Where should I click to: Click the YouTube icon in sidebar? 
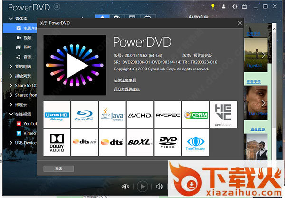19,124
